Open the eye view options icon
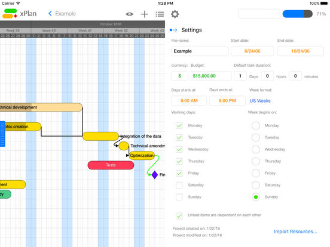Viewport: 330px width, 247px height. click(x=130, y=14)
